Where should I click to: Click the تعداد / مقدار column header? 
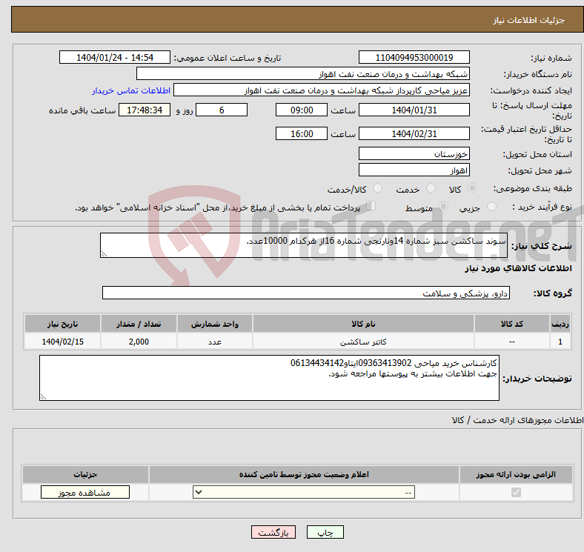(139, 324)
